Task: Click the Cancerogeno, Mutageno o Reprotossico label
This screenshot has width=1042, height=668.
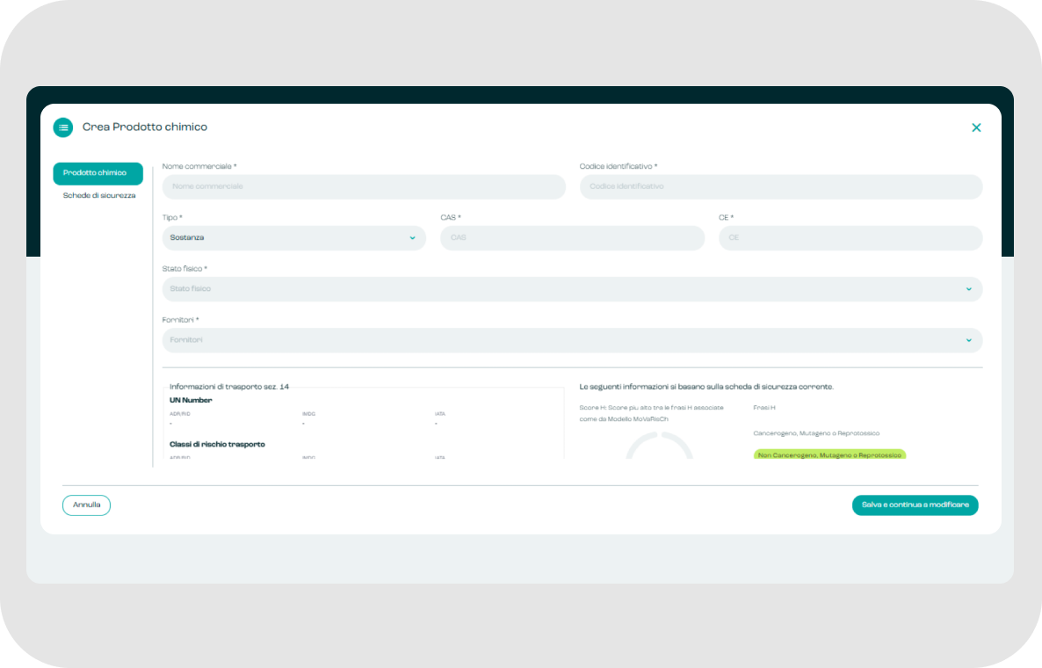Action: click(x=816, y=433)
